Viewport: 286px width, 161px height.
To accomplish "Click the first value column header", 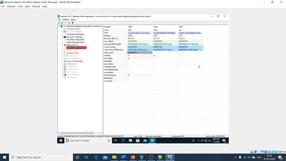I will point(140,27).
